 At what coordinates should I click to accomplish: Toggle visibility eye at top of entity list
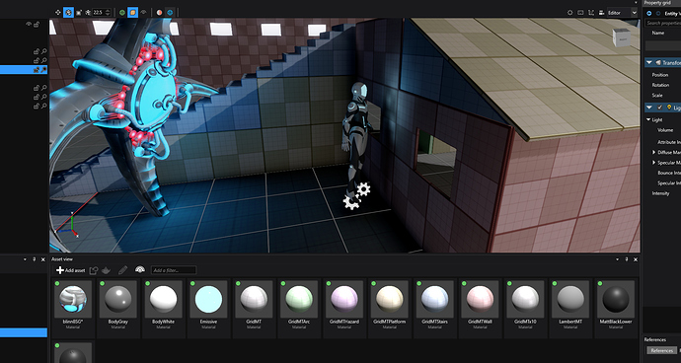pyautogui.click(x=29, y=25)
